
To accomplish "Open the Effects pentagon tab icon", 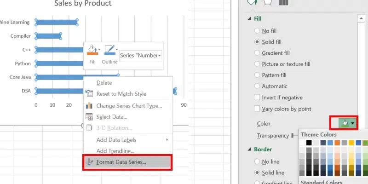I will (x=268, y=2).
